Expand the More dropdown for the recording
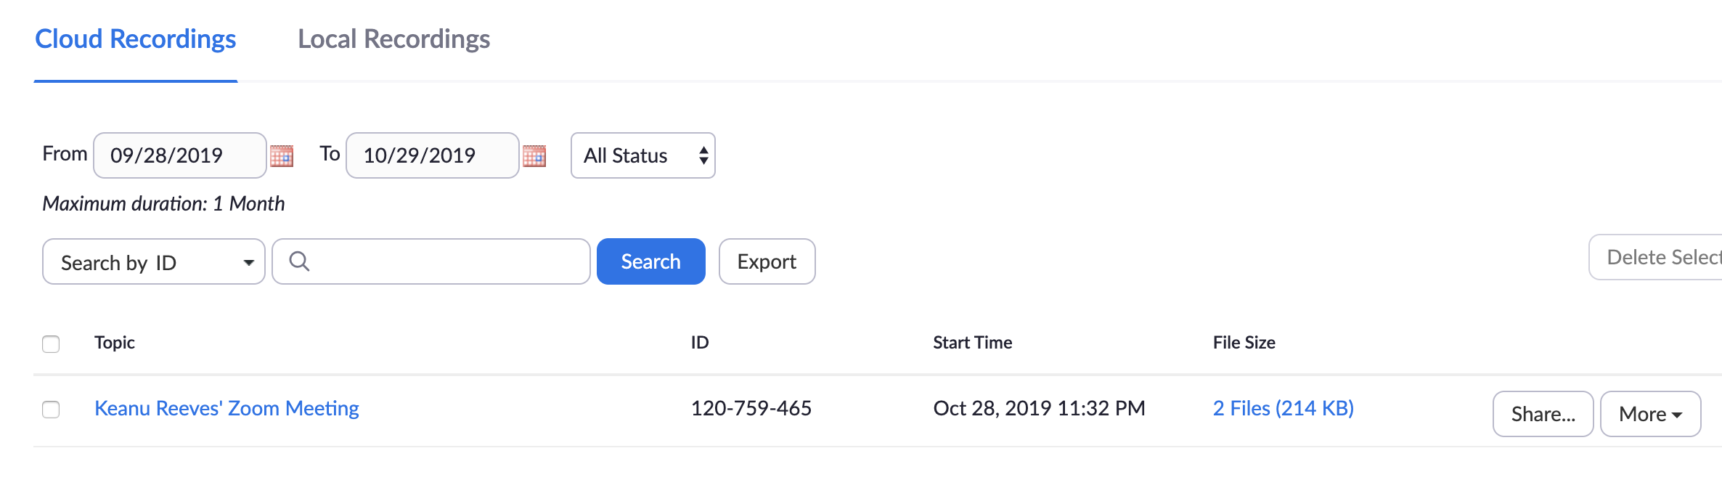Viewport: 1722px width, 488px height. click(1650, 414)
